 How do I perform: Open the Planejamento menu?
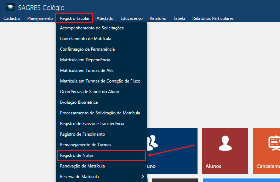pyautogui.click(x=40, y=18)
